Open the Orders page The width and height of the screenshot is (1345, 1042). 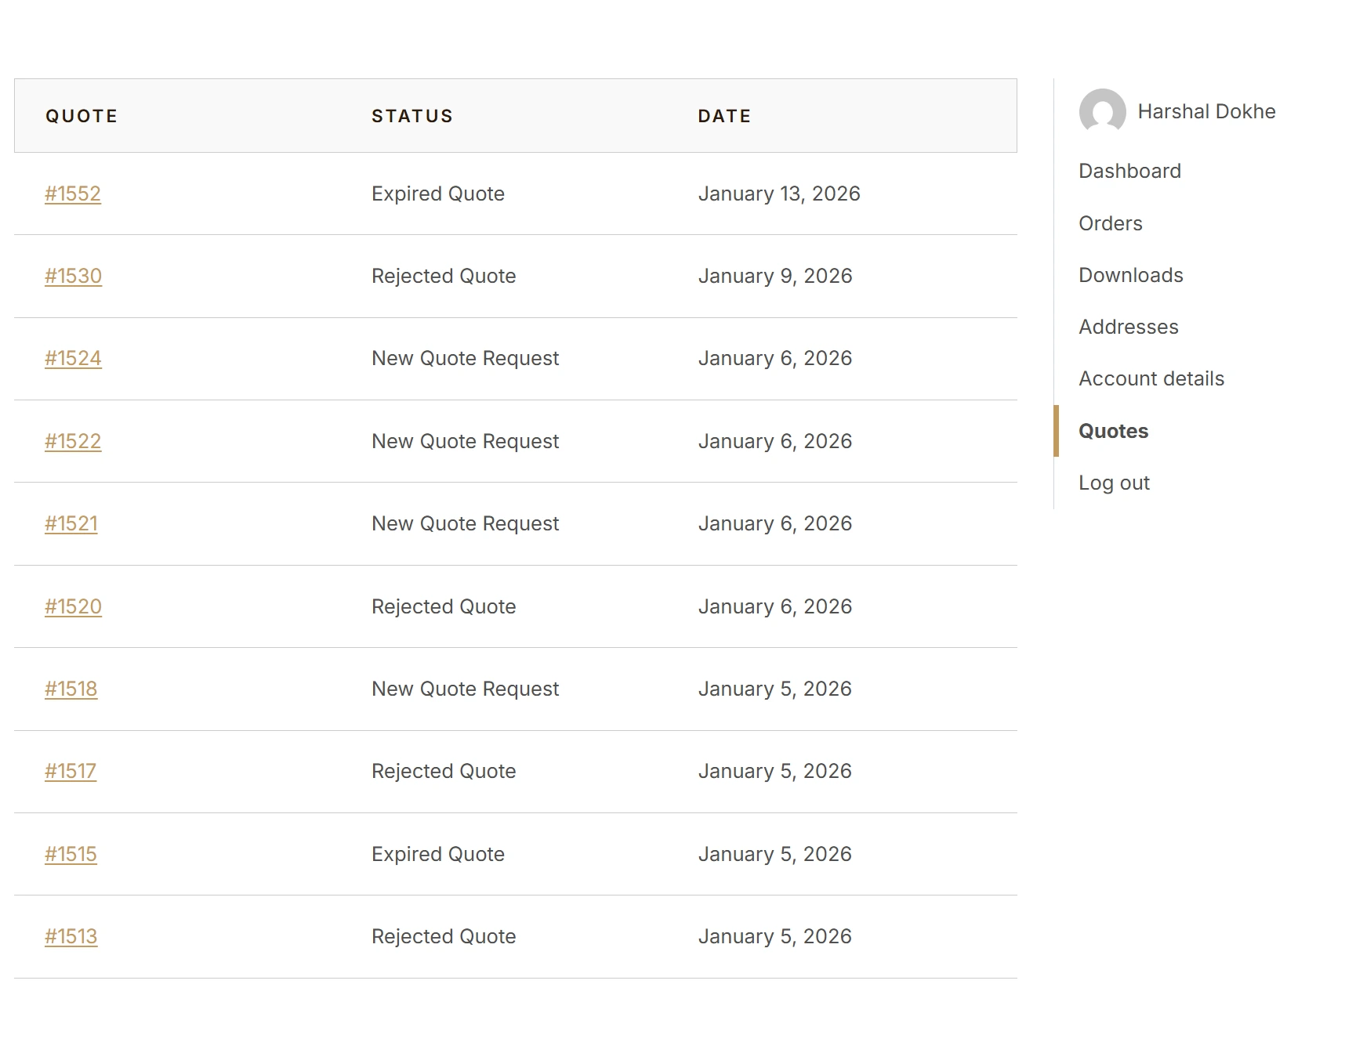click(1110, 223)
